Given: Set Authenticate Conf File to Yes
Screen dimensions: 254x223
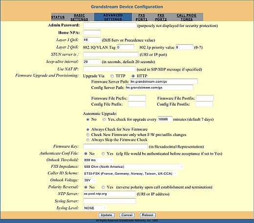Looking at the screenshot, I should tap(103, 154).
